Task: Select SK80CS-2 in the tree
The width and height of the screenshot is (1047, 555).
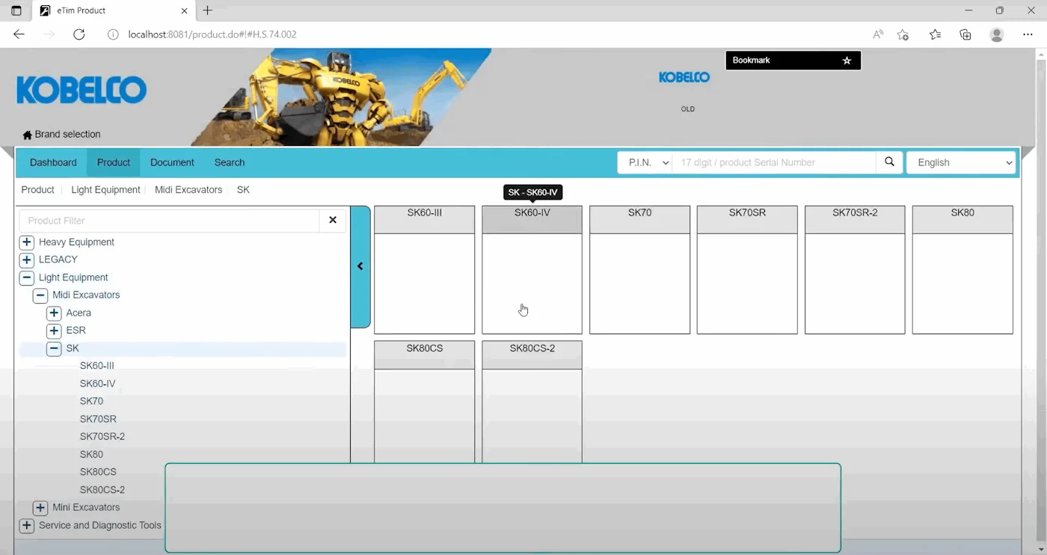Action: tap(102, 490)
